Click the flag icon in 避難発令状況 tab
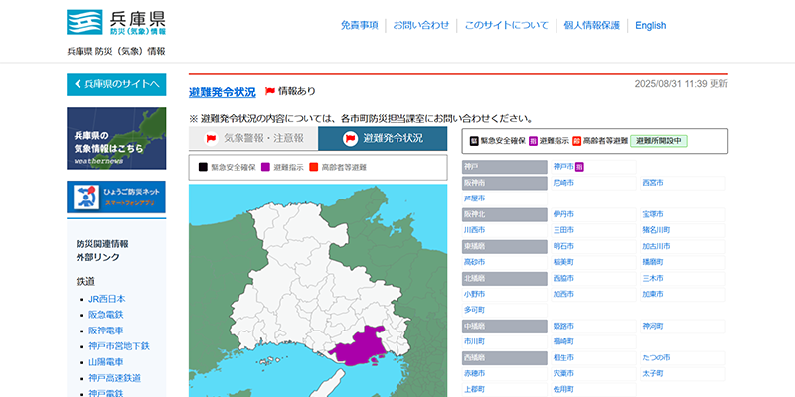Image resolution: width=795 pixels, height=397 pixels. (351, 138)
